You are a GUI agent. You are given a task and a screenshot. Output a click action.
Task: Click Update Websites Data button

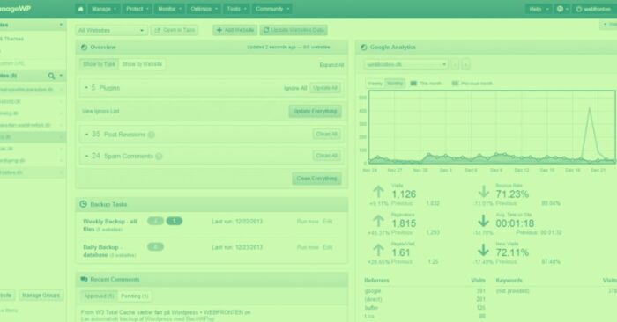[294, 30]
